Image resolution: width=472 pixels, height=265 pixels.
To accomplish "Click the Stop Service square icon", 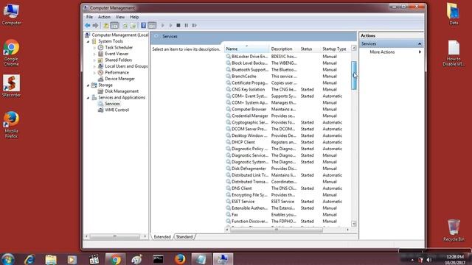I will click(x=178, y=26).
